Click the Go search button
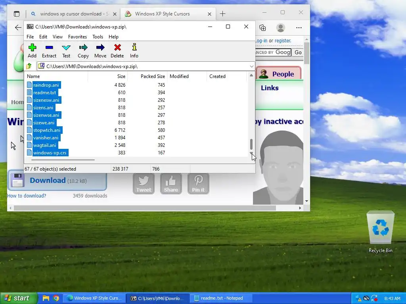The image size is (406, 304). pos(298,53)
